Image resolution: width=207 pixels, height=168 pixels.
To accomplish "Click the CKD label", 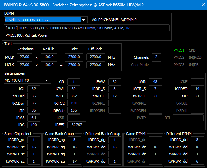I will coord(192,50).
